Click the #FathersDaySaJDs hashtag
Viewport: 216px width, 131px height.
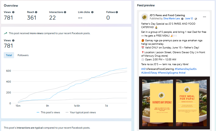pos(185,69)
